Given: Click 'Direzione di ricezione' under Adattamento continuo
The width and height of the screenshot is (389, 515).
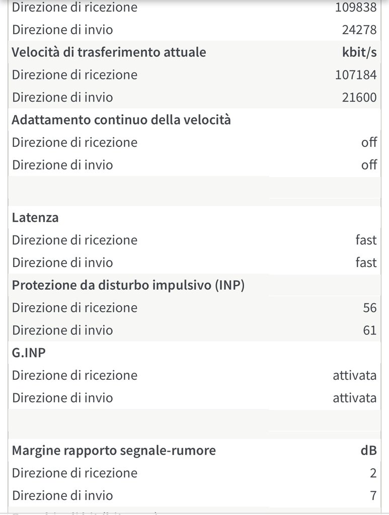Looking at the screenshot, I should [74, 142].
